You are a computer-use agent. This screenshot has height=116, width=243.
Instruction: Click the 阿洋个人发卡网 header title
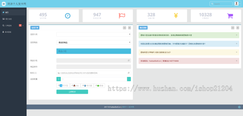pyautogui.click(x=17, y=4)
